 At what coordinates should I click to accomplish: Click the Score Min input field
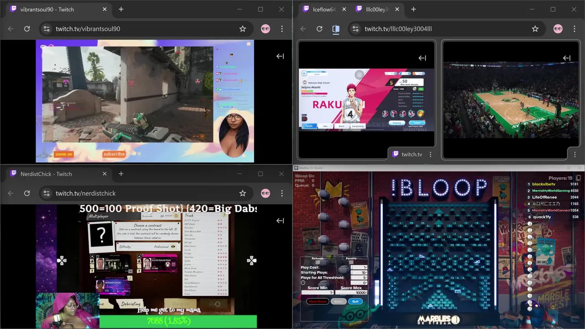(x=317, y=292)
